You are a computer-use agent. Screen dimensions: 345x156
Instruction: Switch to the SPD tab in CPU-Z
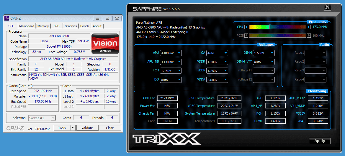[x=57, y=26]
